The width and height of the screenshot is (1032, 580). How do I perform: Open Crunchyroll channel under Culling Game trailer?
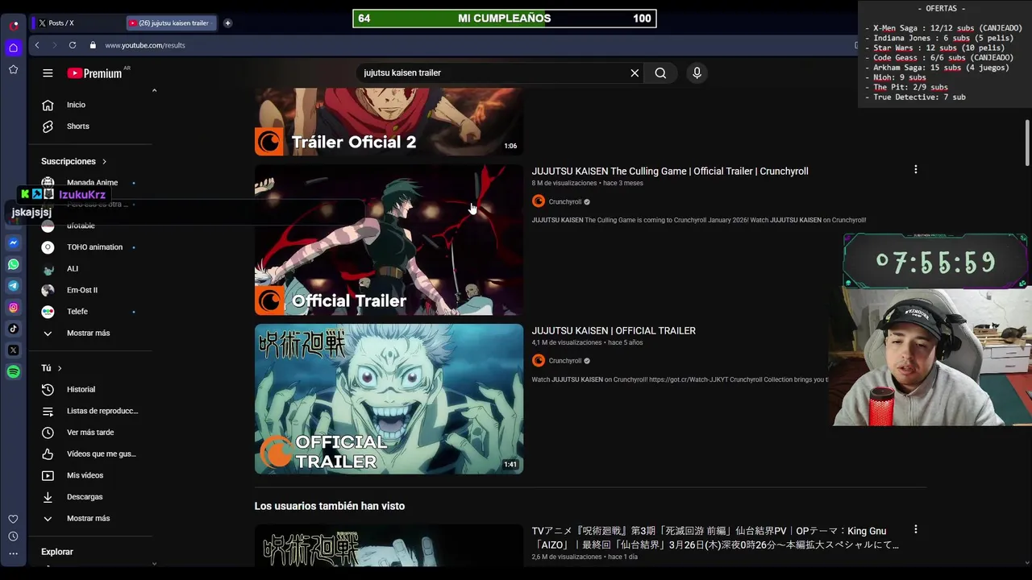tap(564, 201)
